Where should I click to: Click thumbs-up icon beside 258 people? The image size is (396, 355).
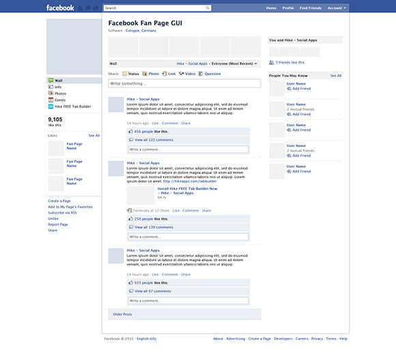131,219
